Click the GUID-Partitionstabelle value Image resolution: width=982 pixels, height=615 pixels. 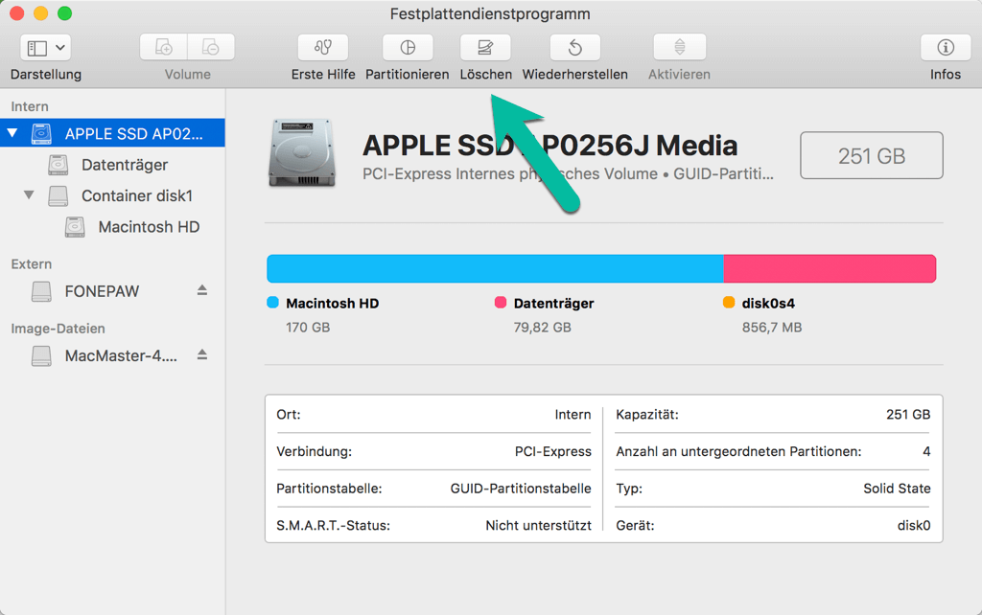tap(521, 489)
